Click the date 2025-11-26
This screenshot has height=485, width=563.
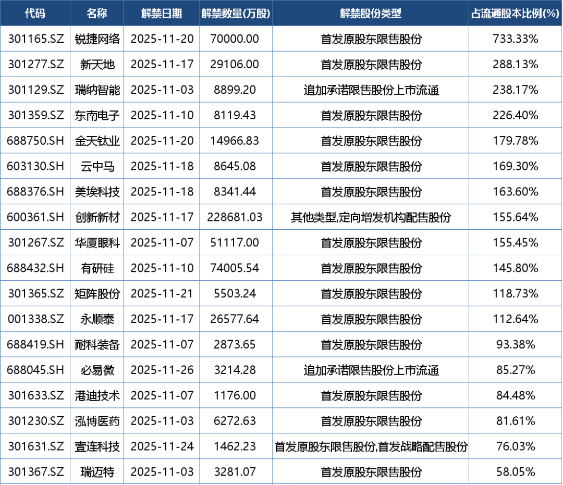[162, 370]
